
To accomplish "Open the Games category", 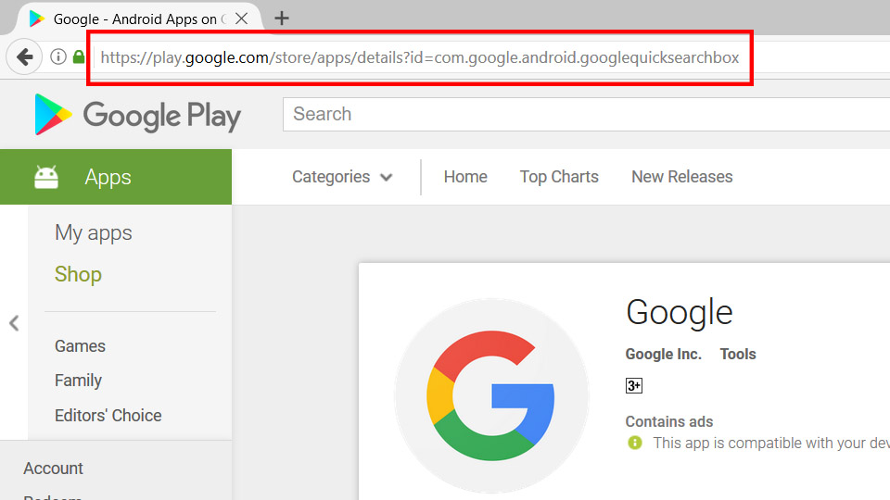I will [x=80, y=345].
